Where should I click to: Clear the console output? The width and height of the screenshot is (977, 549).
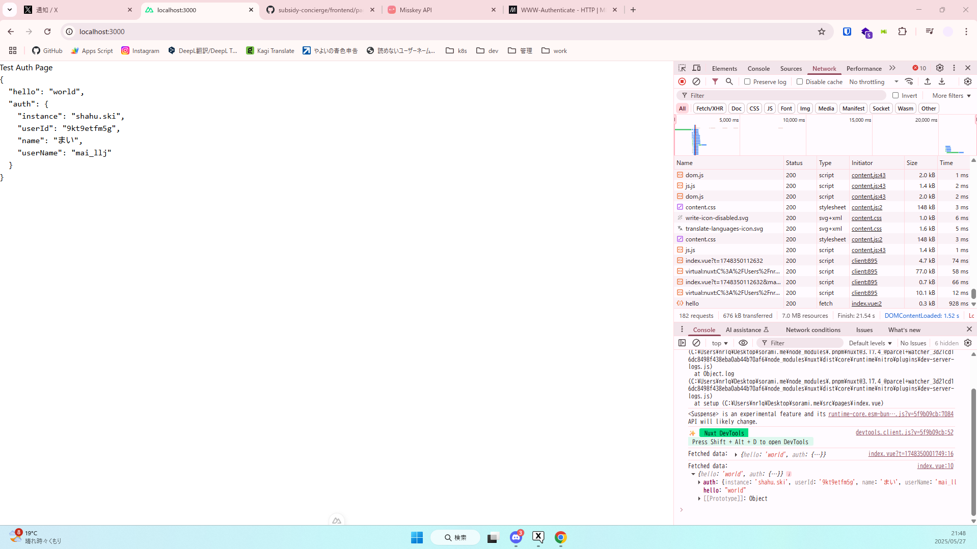tap(696, 343)
